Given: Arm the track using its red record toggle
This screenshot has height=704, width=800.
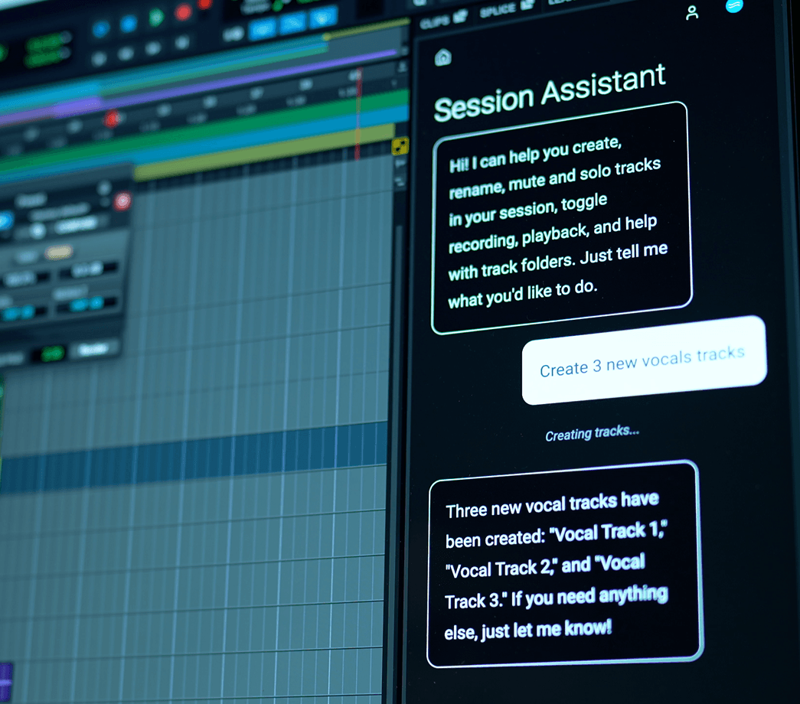Looking at the screenshot, I should 122,201.
